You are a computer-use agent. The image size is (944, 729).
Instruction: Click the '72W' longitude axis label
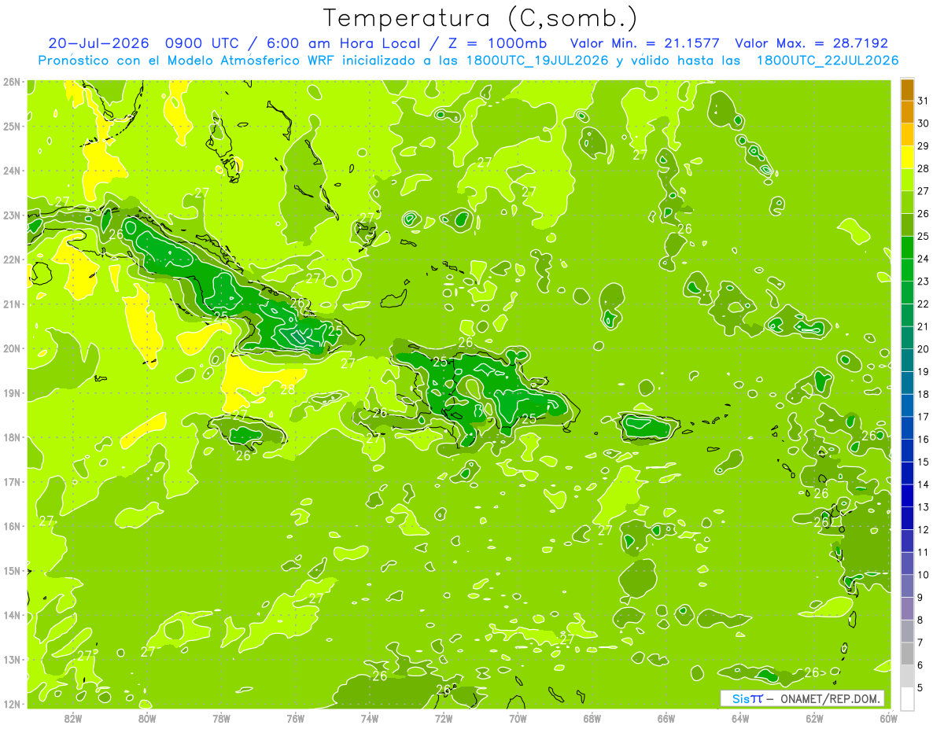click(444, 718)
